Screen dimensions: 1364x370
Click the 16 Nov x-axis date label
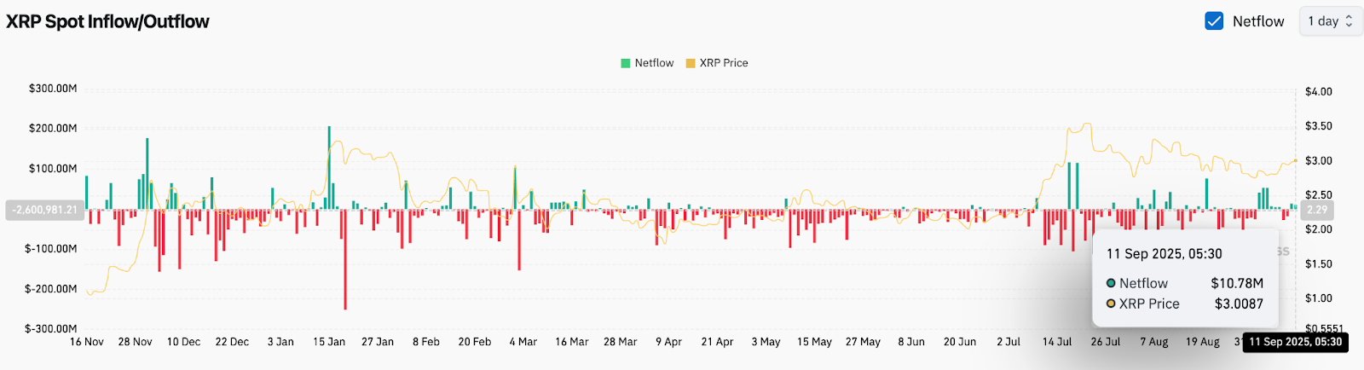pos(86,342)
